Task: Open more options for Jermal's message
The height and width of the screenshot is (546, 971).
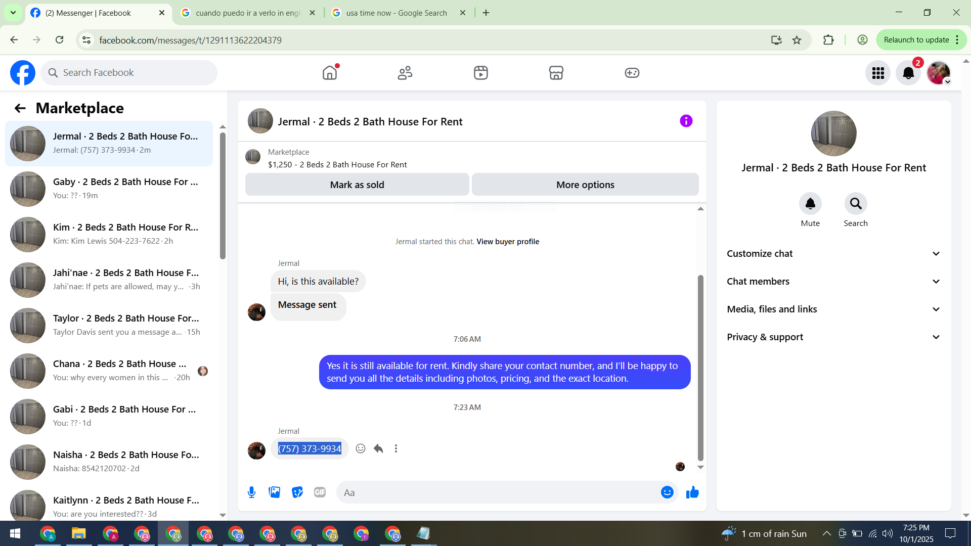Action: 396,448
